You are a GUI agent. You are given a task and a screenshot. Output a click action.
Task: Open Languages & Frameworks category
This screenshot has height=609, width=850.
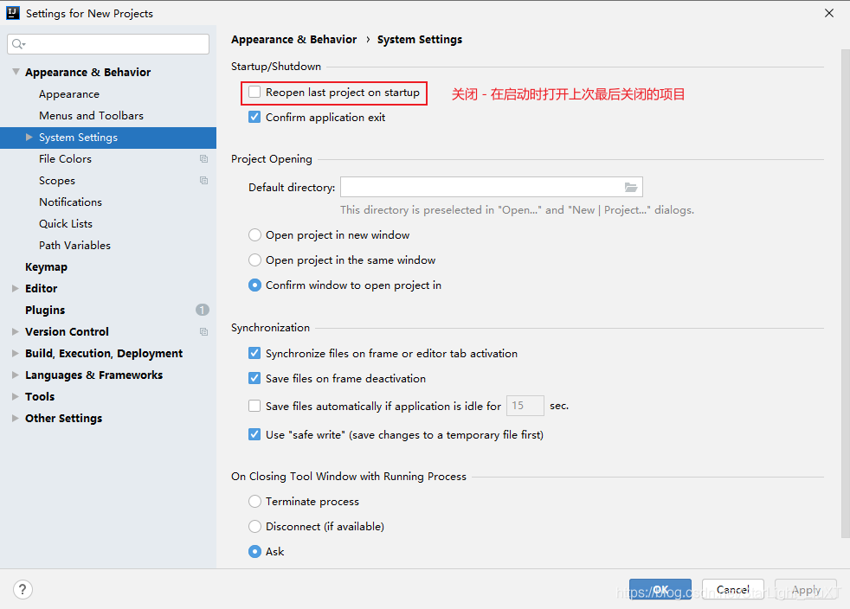click(x=93, y=375)
